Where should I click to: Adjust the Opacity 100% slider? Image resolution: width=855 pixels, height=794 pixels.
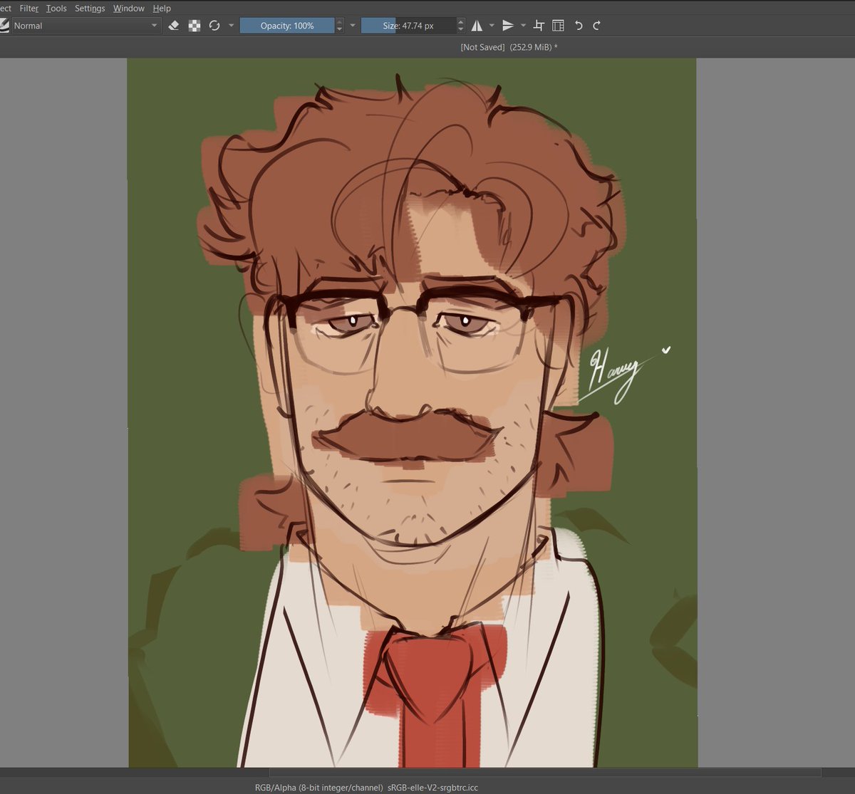pos(287,26)
